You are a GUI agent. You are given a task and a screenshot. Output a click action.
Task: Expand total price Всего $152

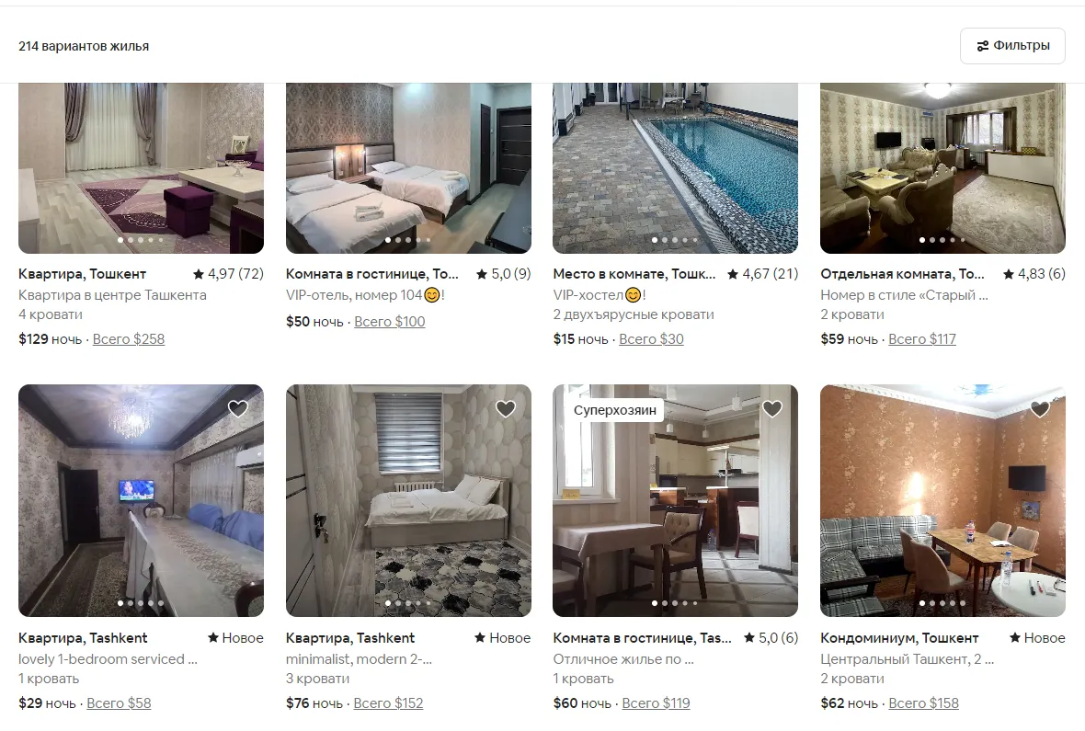(x=388, y=703)
